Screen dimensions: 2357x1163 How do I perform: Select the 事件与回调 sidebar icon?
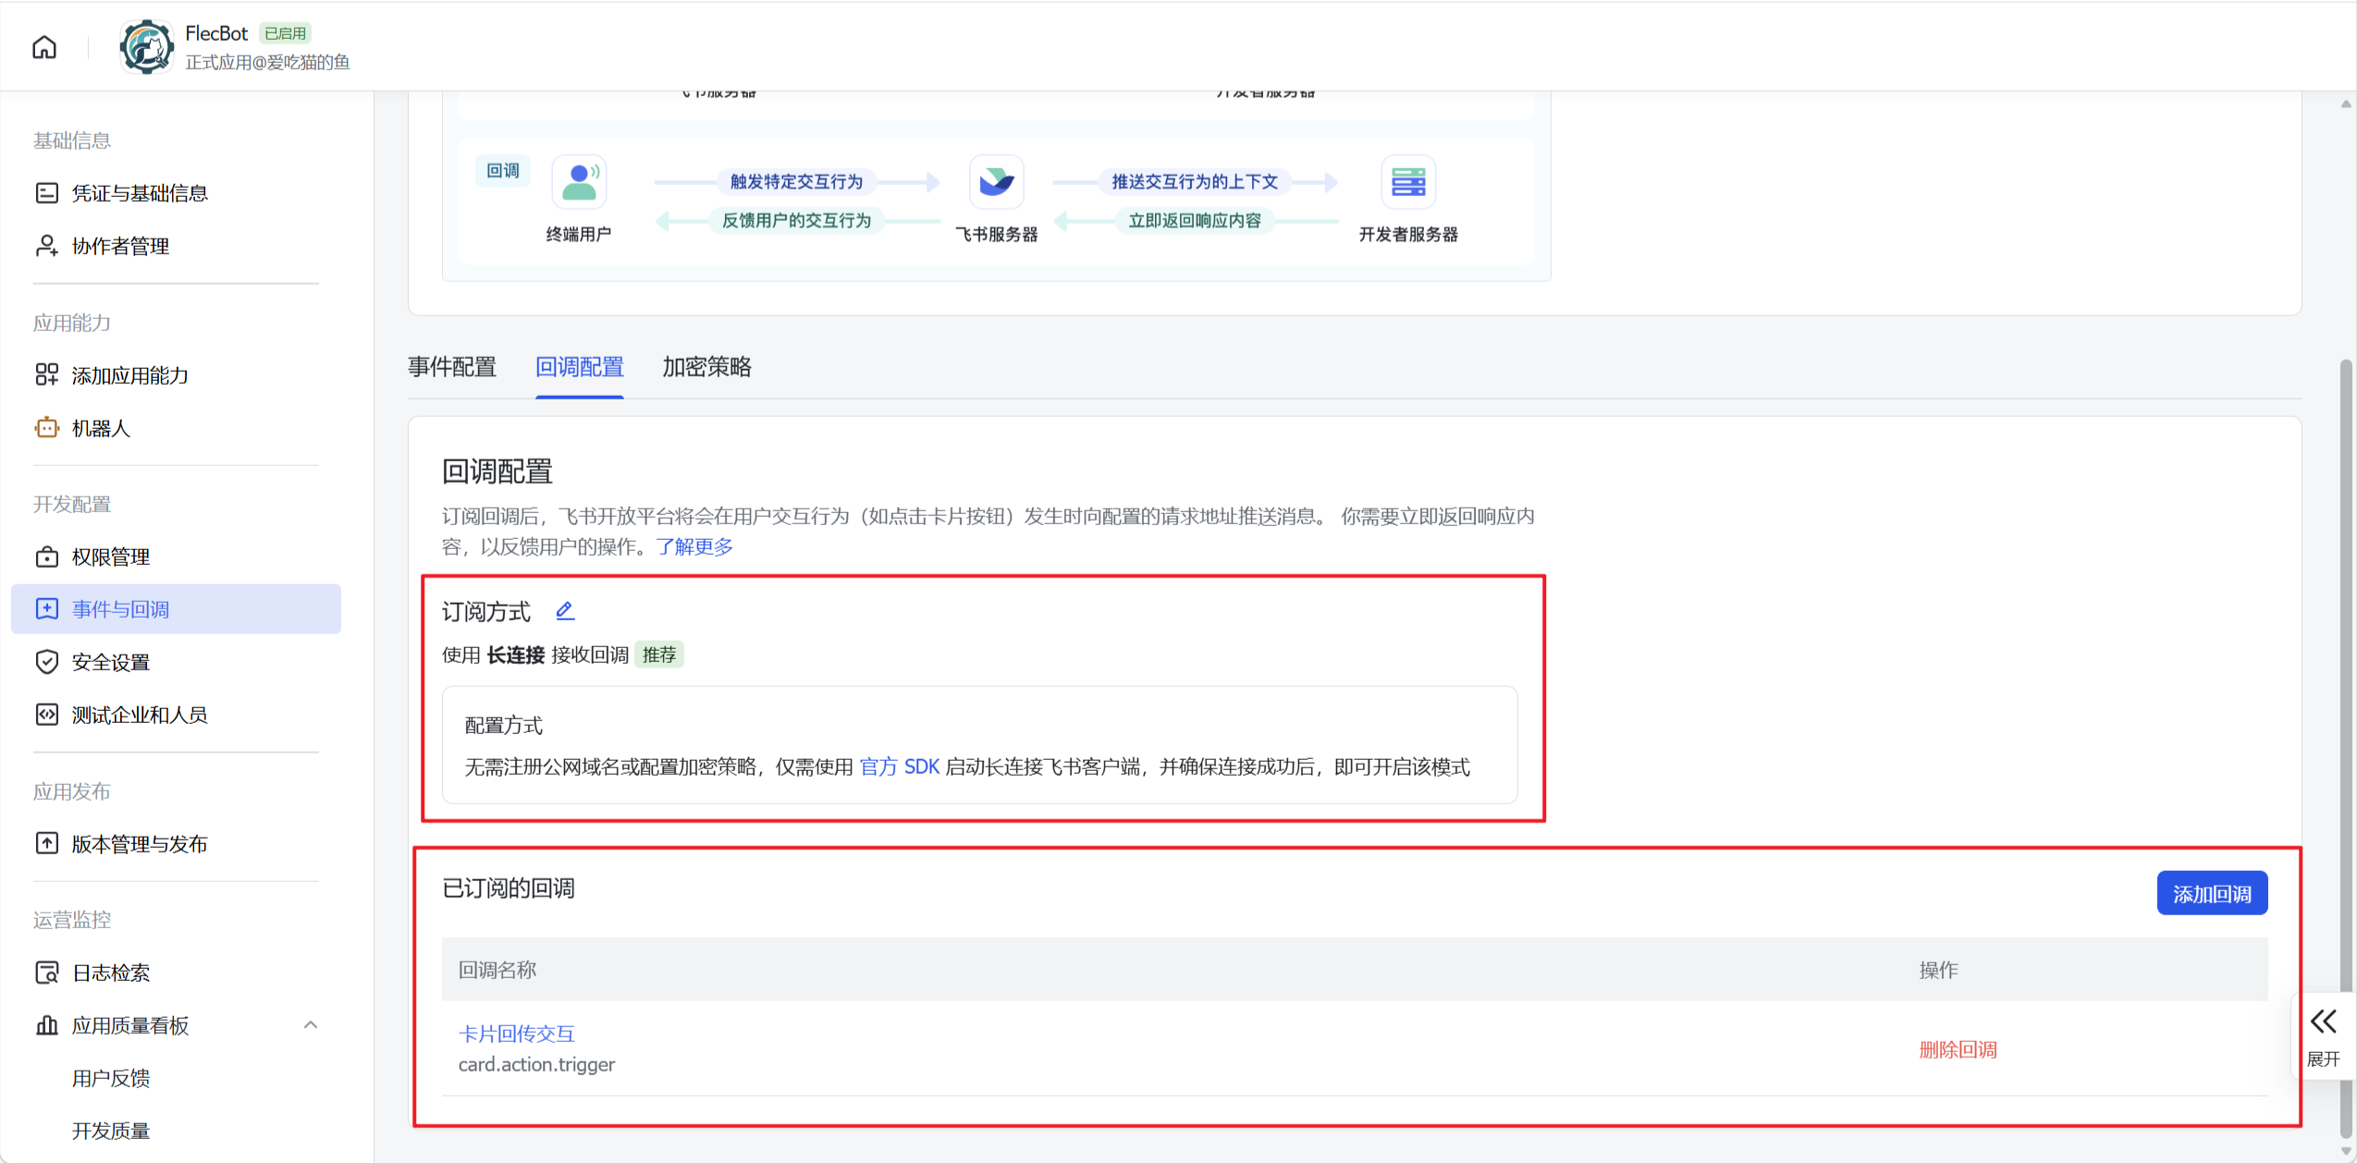[46, 609]
